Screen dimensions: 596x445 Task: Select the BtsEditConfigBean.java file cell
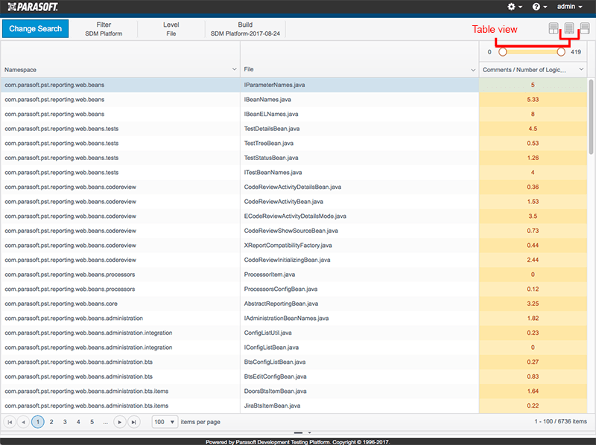(359, 377)
